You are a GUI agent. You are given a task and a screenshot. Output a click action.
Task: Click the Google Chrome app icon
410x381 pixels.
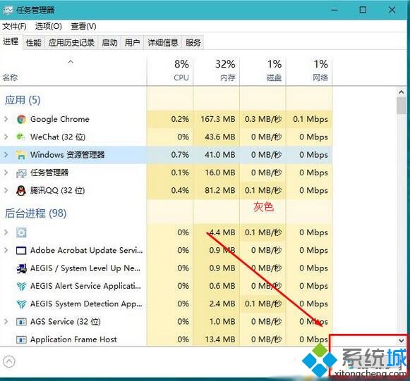tap(21, 119)
